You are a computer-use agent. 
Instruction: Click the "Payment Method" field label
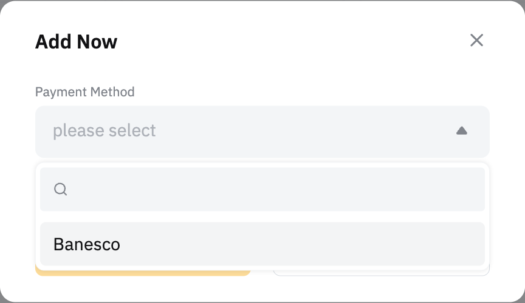[84, 92]
